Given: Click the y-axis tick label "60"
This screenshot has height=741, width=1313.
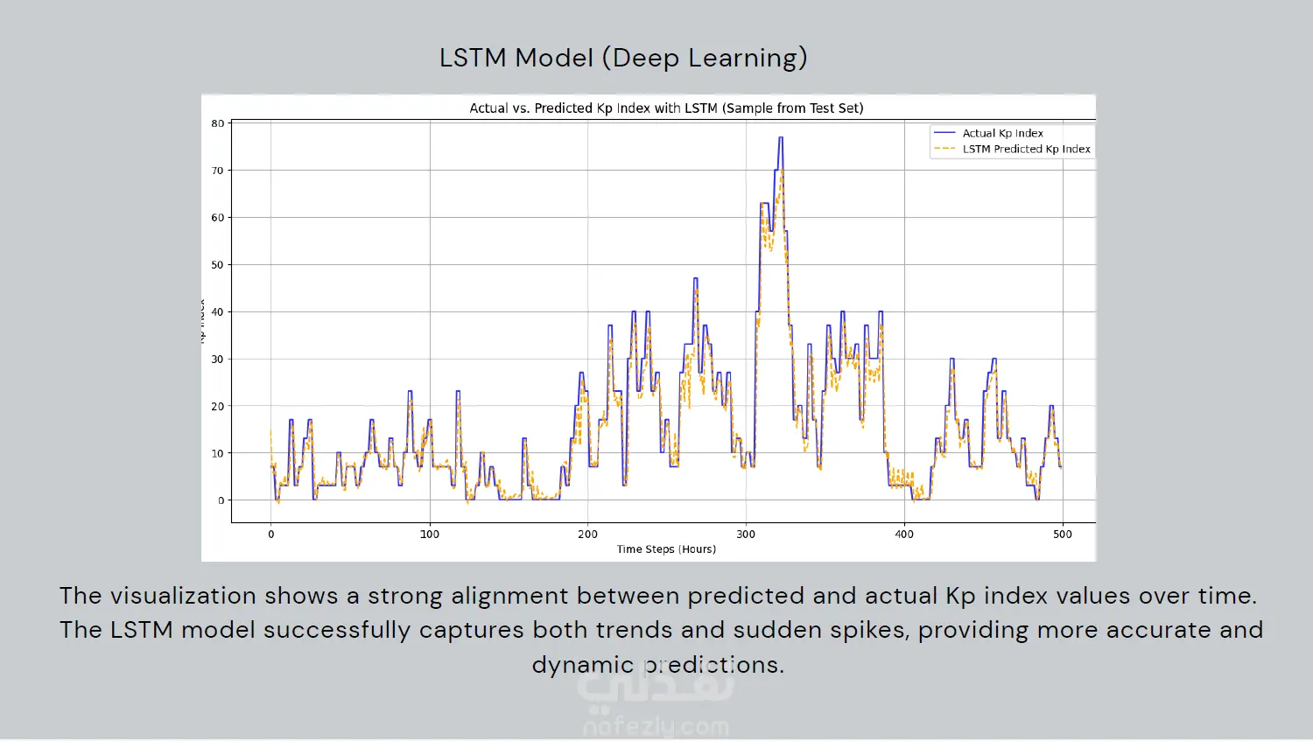Looking at the screenshot, I should coord(217,218).
